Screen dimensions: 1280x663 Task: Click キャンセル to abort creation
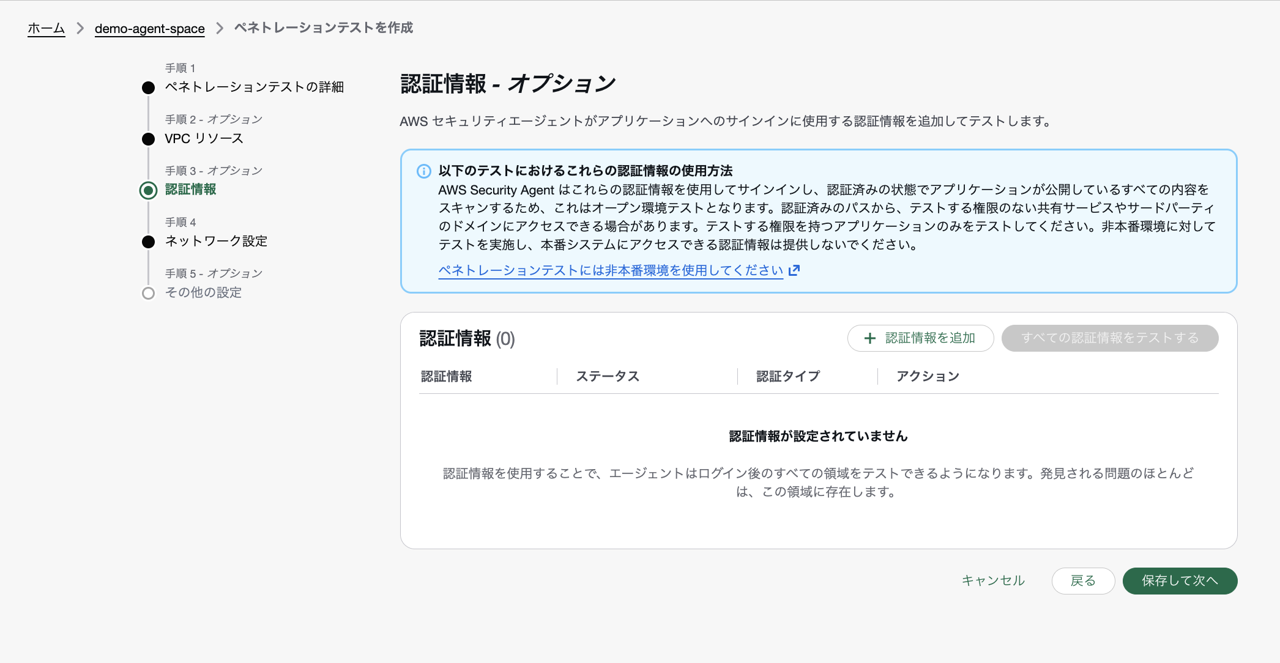click(x=993, y=581)
